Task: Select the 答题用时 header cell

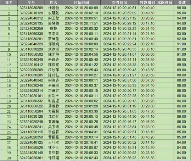Action: tap(147, 2)
